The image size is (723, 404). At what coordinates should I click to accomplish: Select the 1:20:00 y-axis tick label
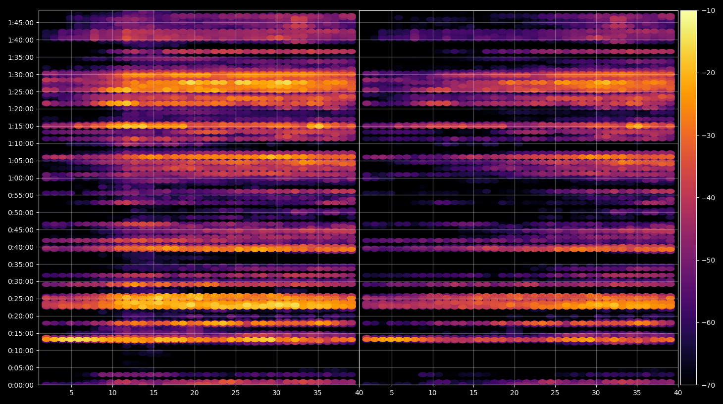[21, 109]
